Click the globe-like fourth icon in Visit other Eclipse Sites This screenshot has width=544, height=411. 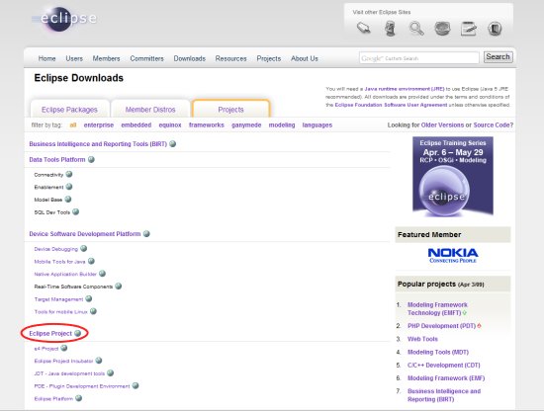[442, 29]
